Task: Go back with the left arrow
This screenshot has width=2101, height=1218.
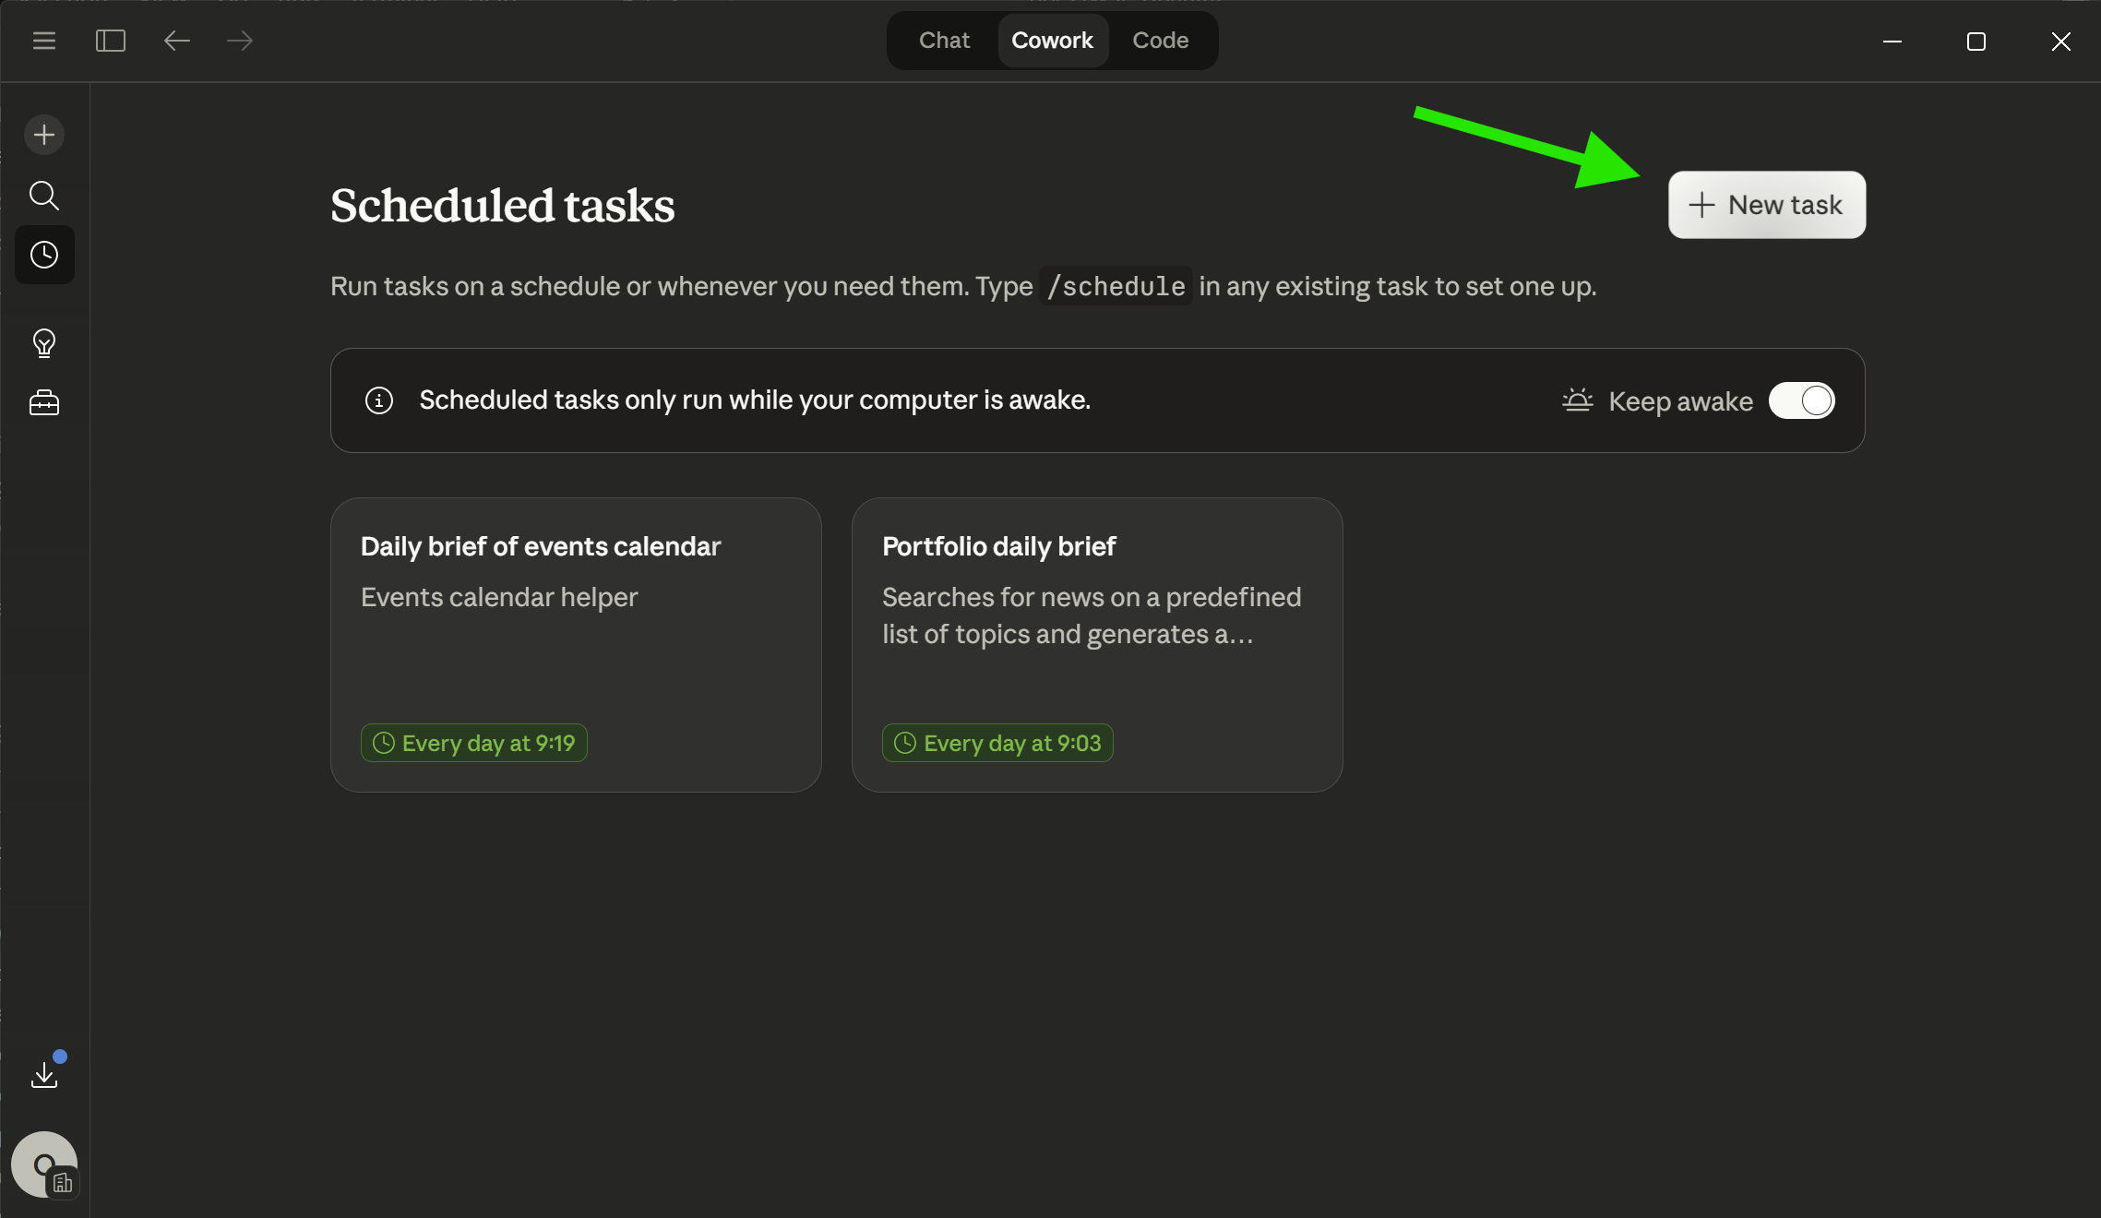Action: (176, 41)
